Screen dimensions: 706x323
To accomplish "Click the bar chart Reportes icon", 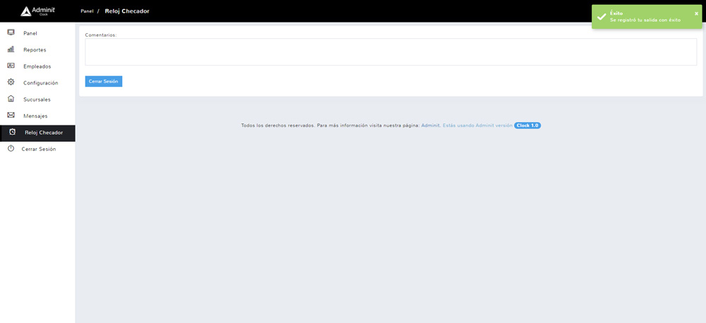I will (11, 49).
